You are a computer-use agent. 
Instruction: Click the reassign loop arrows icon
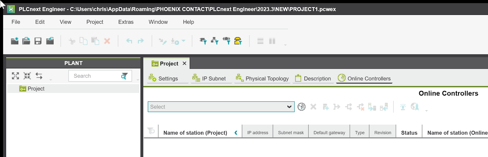349,107
